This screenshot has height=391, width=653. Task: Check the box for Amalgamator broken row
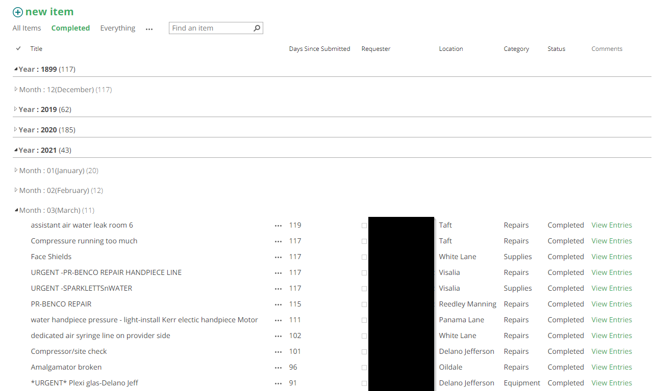click(x=364, y=368)
